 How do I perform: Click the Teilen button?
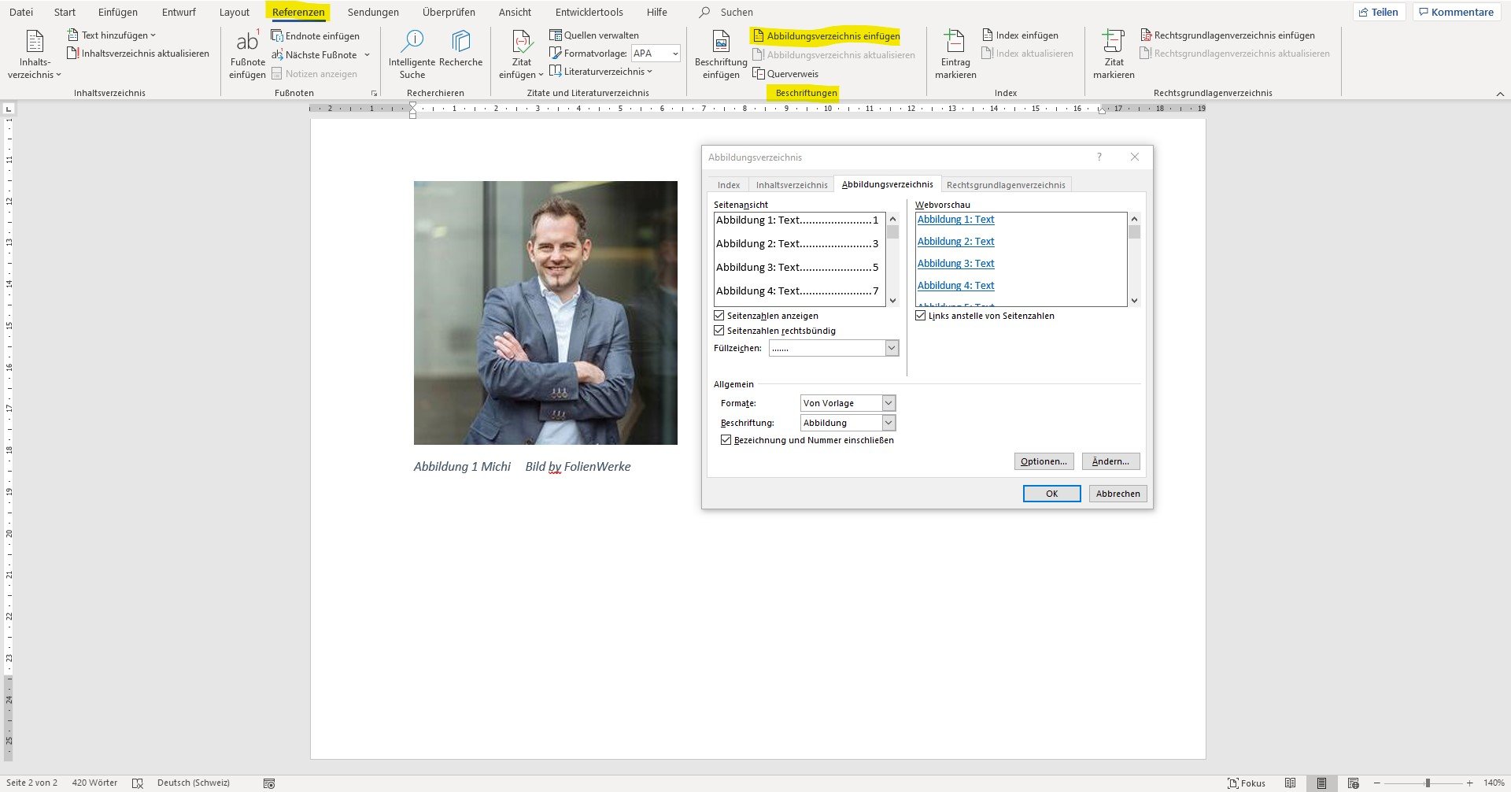pos(1379,12)
